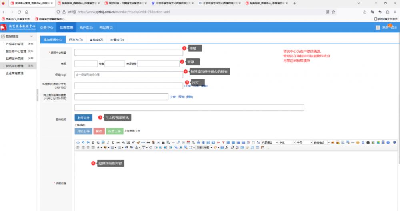Click the undo arrow in editor toolbar
This screenshot has width=400, height=211.
click(83, 142)
